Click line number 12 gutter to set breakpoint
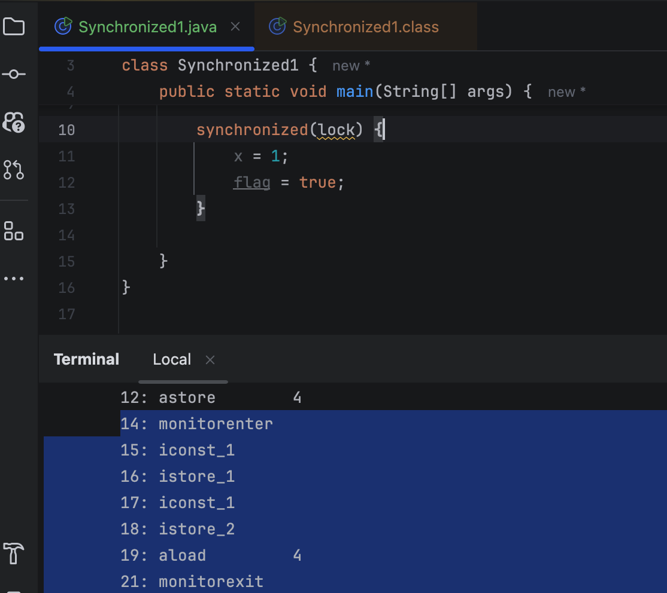 (66, 182)
